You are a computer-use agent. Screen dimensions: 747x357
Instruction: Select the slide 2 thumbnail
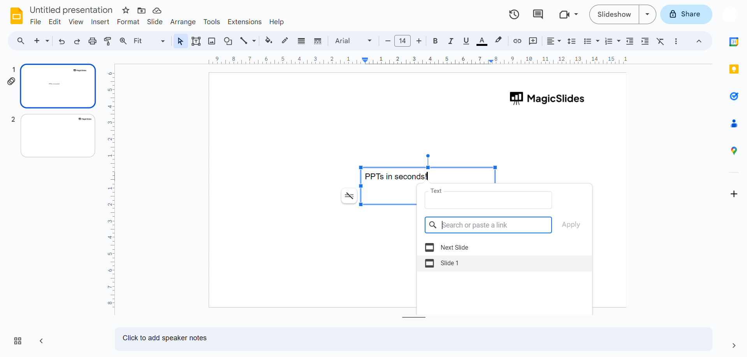tap(58, 135)
